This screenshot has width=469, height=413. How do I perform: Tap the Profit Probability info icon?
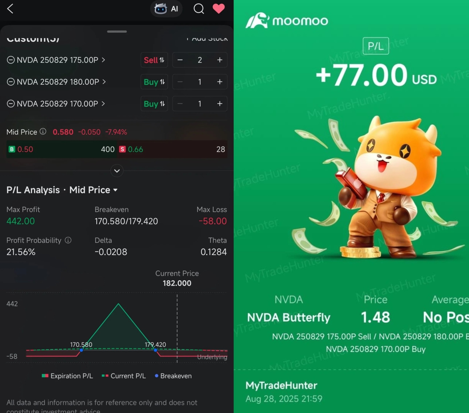click(x=68, y=240)
